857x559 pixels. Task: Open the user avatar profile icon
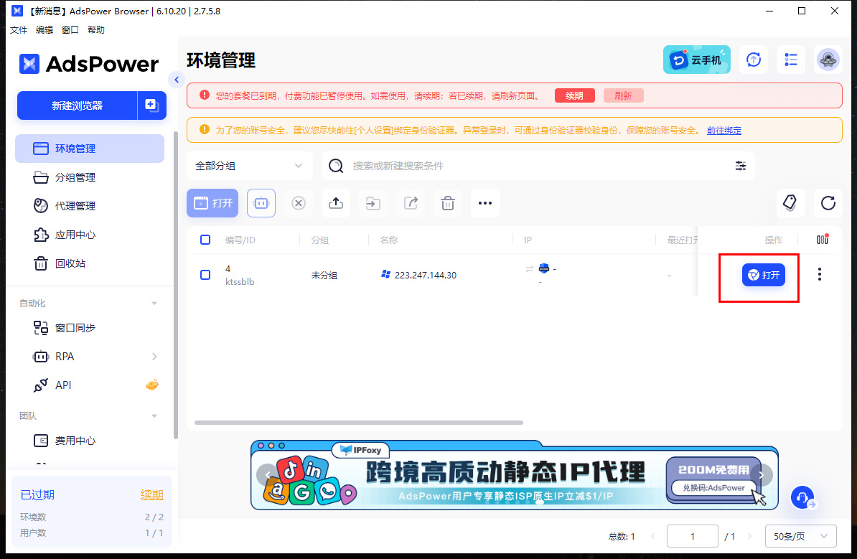coord(828,60)
